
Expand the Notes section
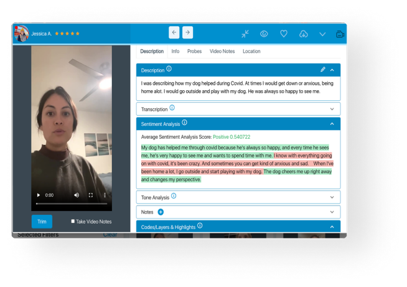click(x=332, y=212)
